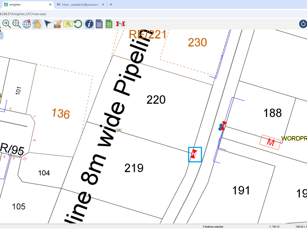Click the Zoom Extents magnifier icon
This screenshot has width=307, height=230.
15,24
